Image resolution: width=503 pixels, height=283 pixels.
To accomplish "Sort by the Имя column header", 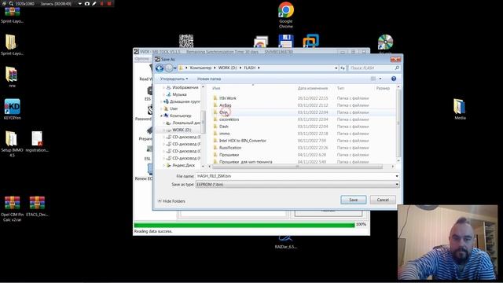I will [216, 88].
